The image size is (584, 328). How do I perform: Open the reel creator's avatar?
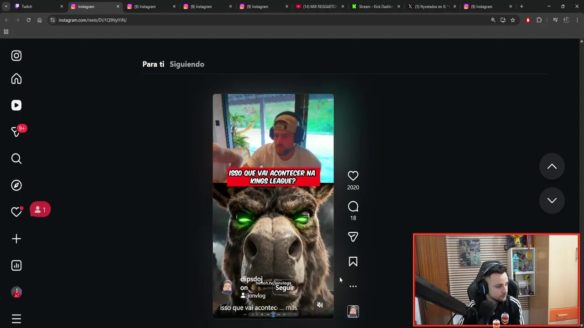(227, 287)
